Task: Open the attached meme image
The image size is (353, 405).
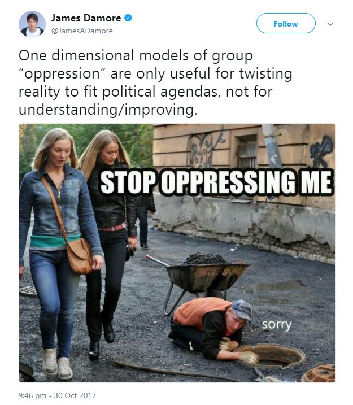Action: (x=177, y=253)
